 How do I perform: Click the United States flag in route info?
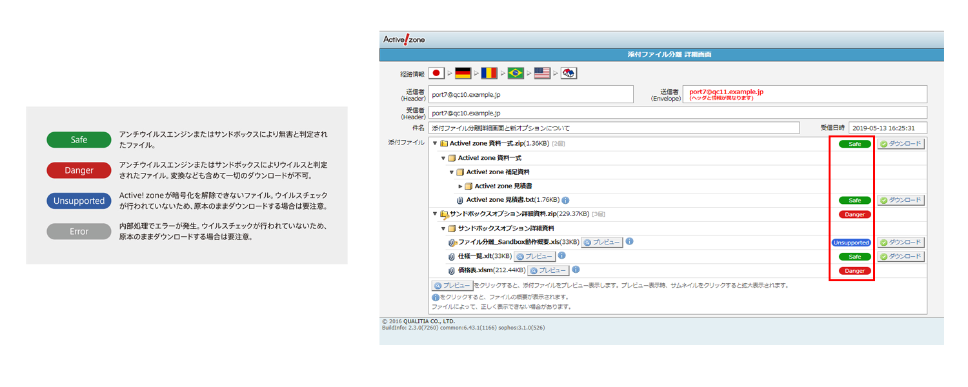(x=542, y=74)
